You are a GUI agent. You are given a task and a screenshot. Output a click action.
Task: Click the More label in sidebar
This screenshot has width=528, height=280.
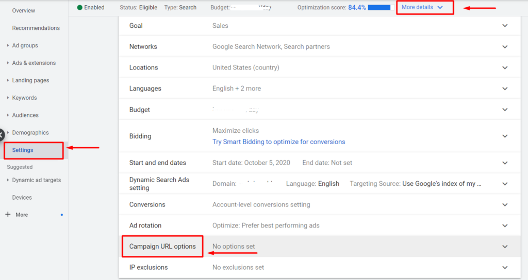(22, 215)
